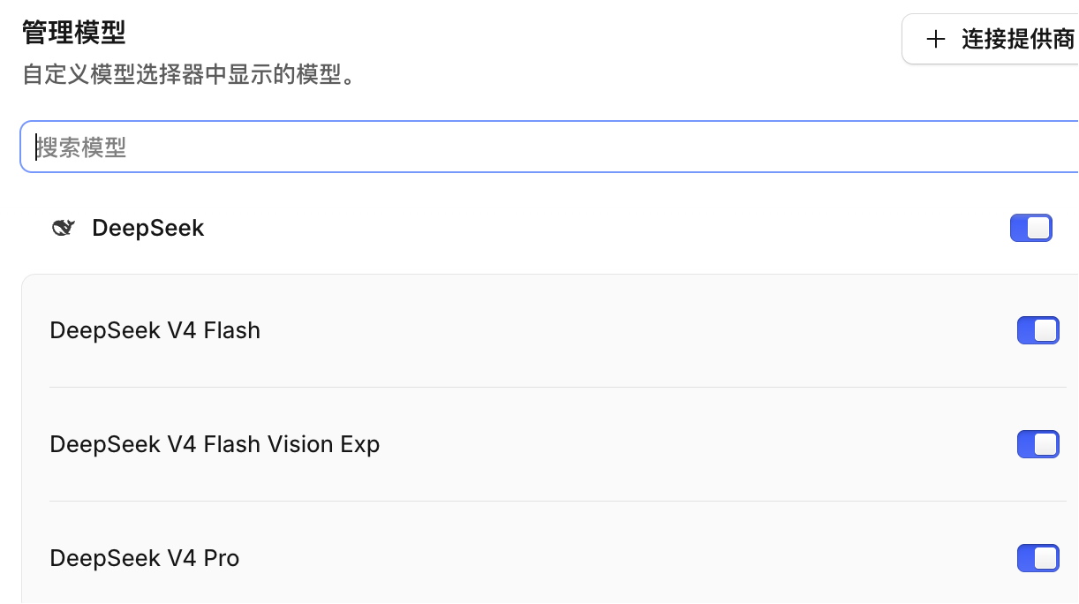1079x604 pixels.
Task: Click the DeepSeek V4 Pro model name
Action: 145,558
